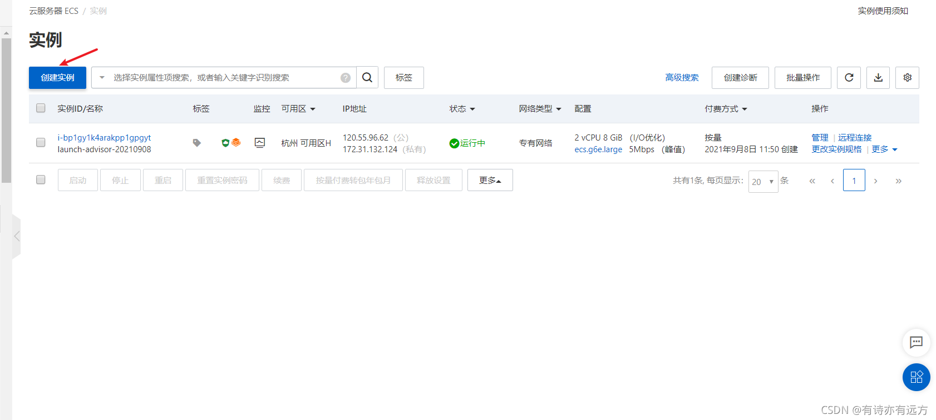Open the monitoring chart icon
Viewport: 936px width, 420px height.
pos(260,143)
